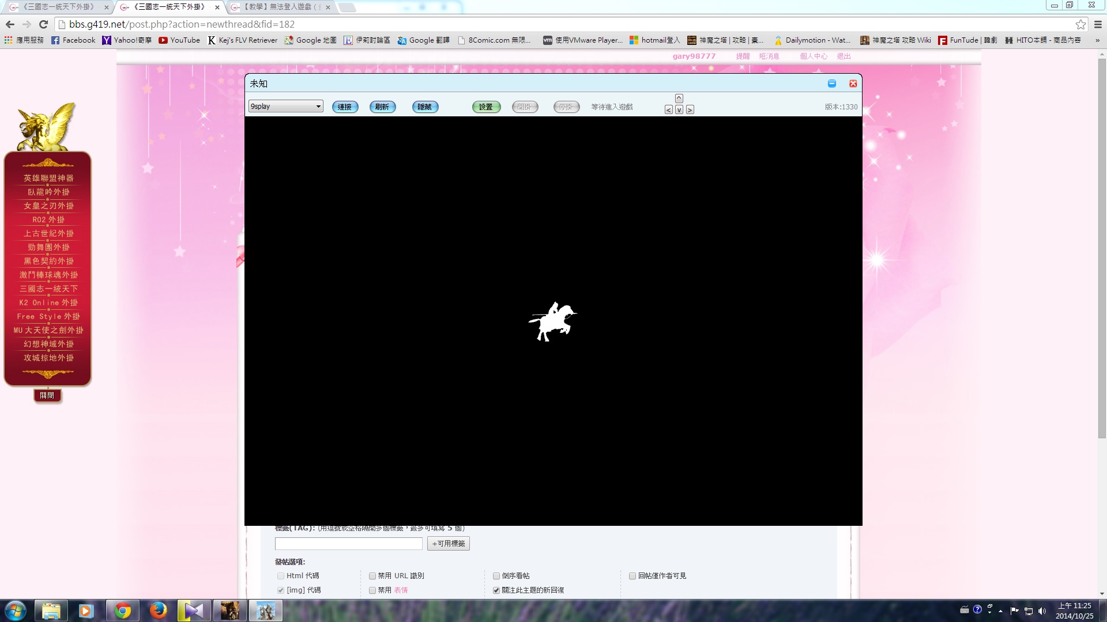
Task: Click the left arrow in the plugin direction pad
Action: click(x=669, y=110)
